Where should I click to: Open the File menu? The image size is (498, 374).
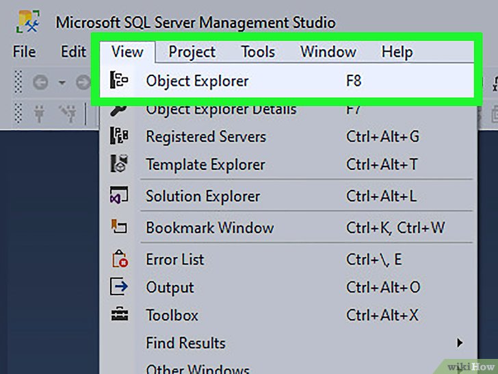24,51
